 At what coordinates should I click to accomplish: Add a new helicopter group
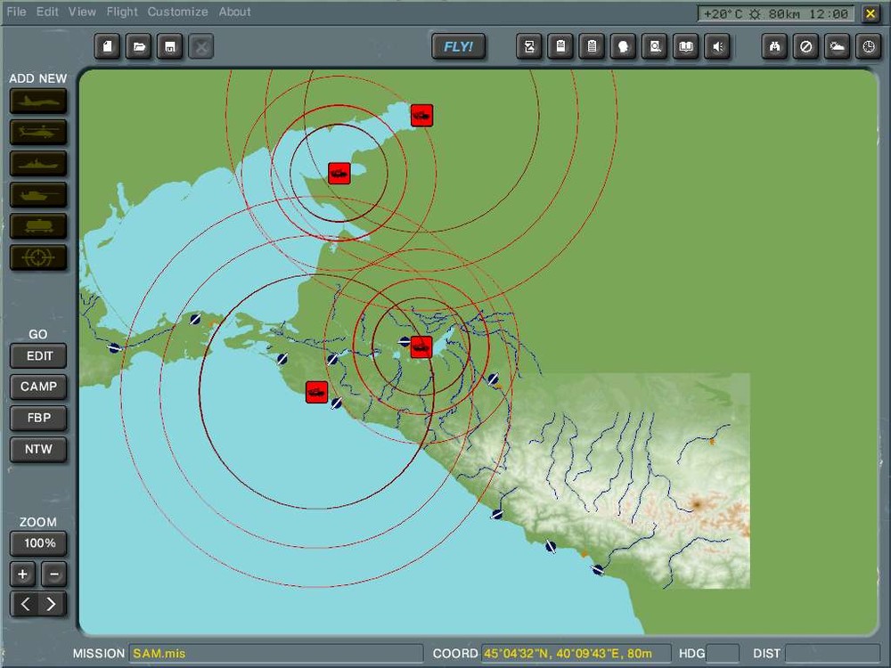tap(38, 133)
